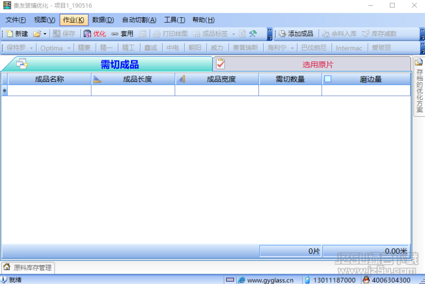Click the 就绪 info icon in status bar
Viewport: 425px width, 284px height.
pyautogui.click(x=3, y=280)
